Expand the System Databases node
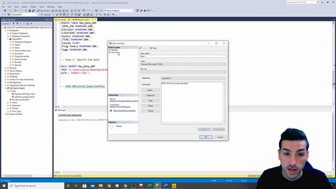The width and height of the screenshot is (336, 189). click(x=8, y=33)
